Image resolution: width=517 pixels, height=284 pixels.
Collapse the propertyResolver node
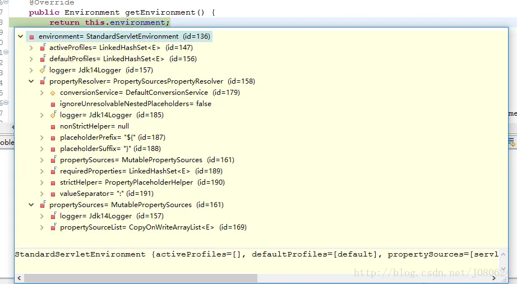[31, 81]
